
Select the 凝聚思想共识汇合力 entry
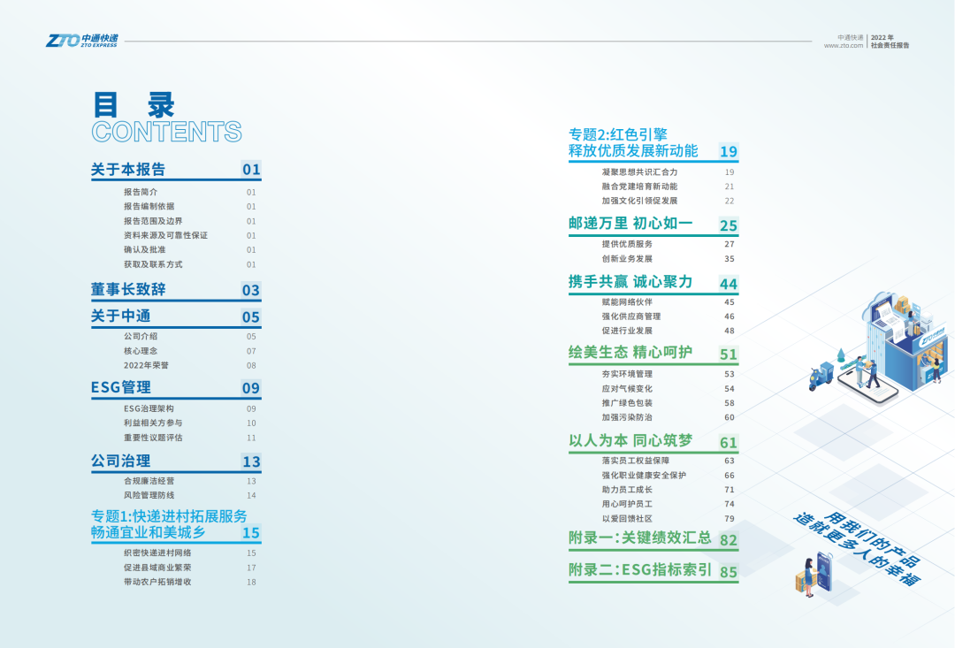(x=639, y=172)
